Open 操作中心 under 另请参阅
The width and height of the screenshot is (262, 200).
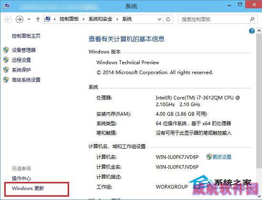click(x=21, y=179)
